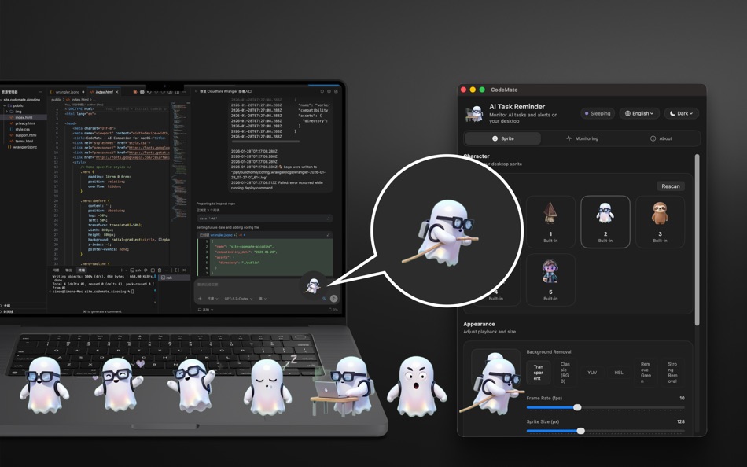This screenshot has width=747, height=467.
Task: Close the index.html editor tab
Action: 116,92
